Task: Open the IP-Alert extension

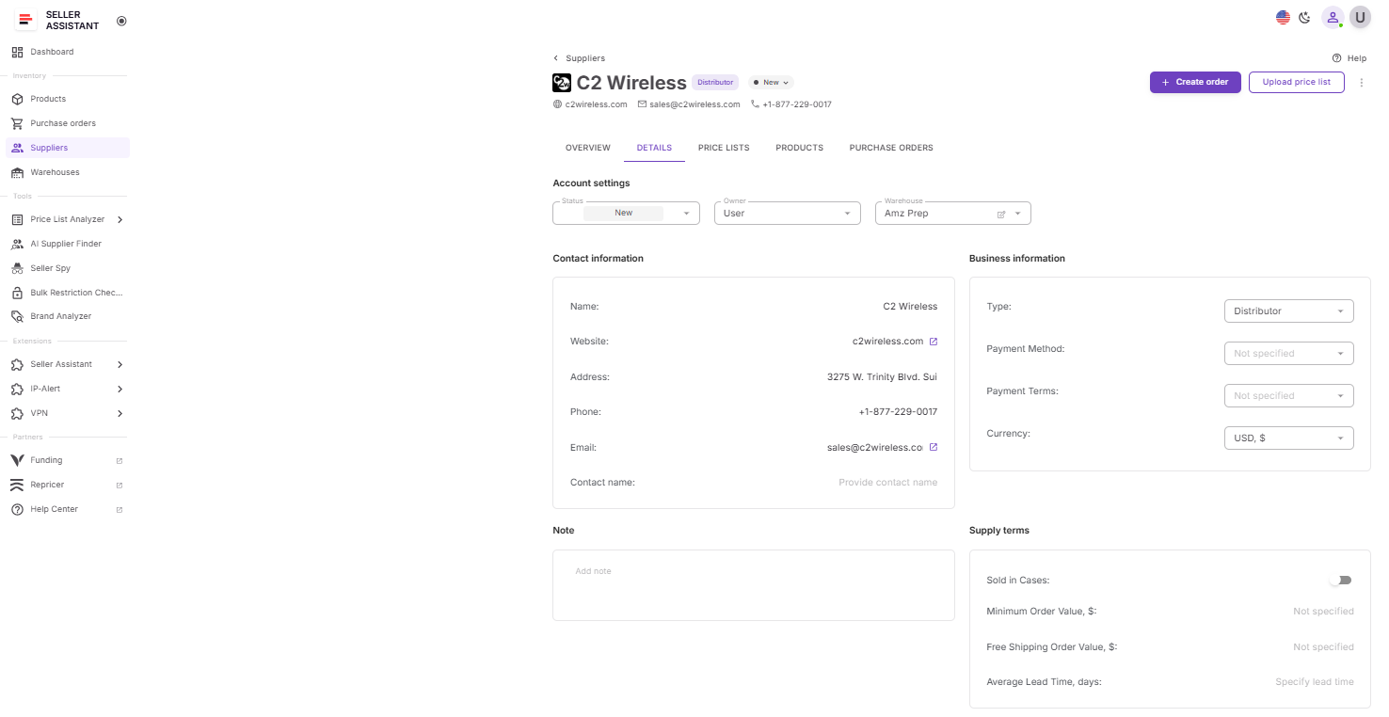Action: tap(44, 389)
